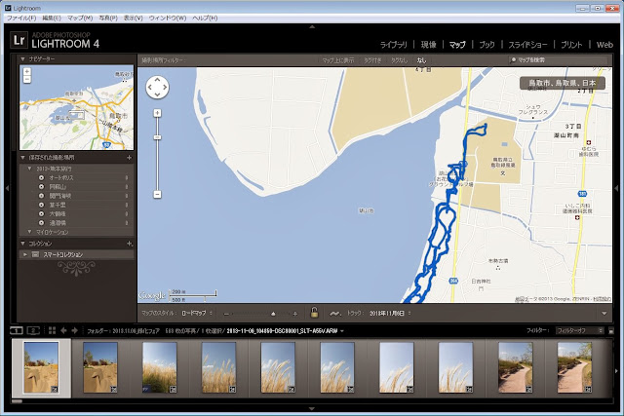This screenshot has height=416, width=624.
Task: Open the GPS tracklog icon menu
Action: tap(335, 314)
